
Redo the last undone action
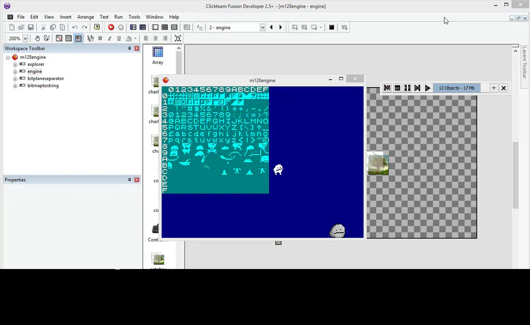point(84,27)
